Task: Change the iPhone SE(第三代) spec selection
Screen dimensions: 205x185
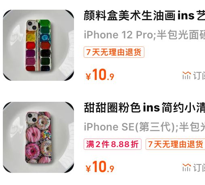Action: [x=144, y=127]
